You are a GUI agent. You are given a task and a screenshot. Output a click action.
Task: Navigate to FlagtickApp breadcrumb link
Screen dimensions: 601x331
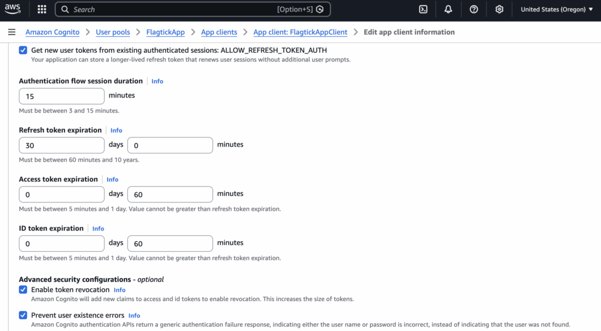pos(166,32)
